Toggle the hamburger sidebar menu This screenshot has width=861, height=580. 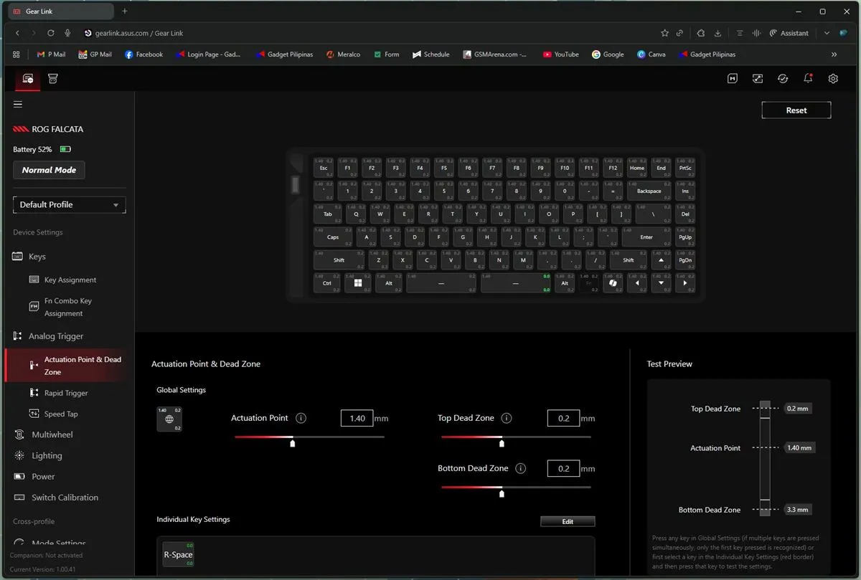coord(18,105)
